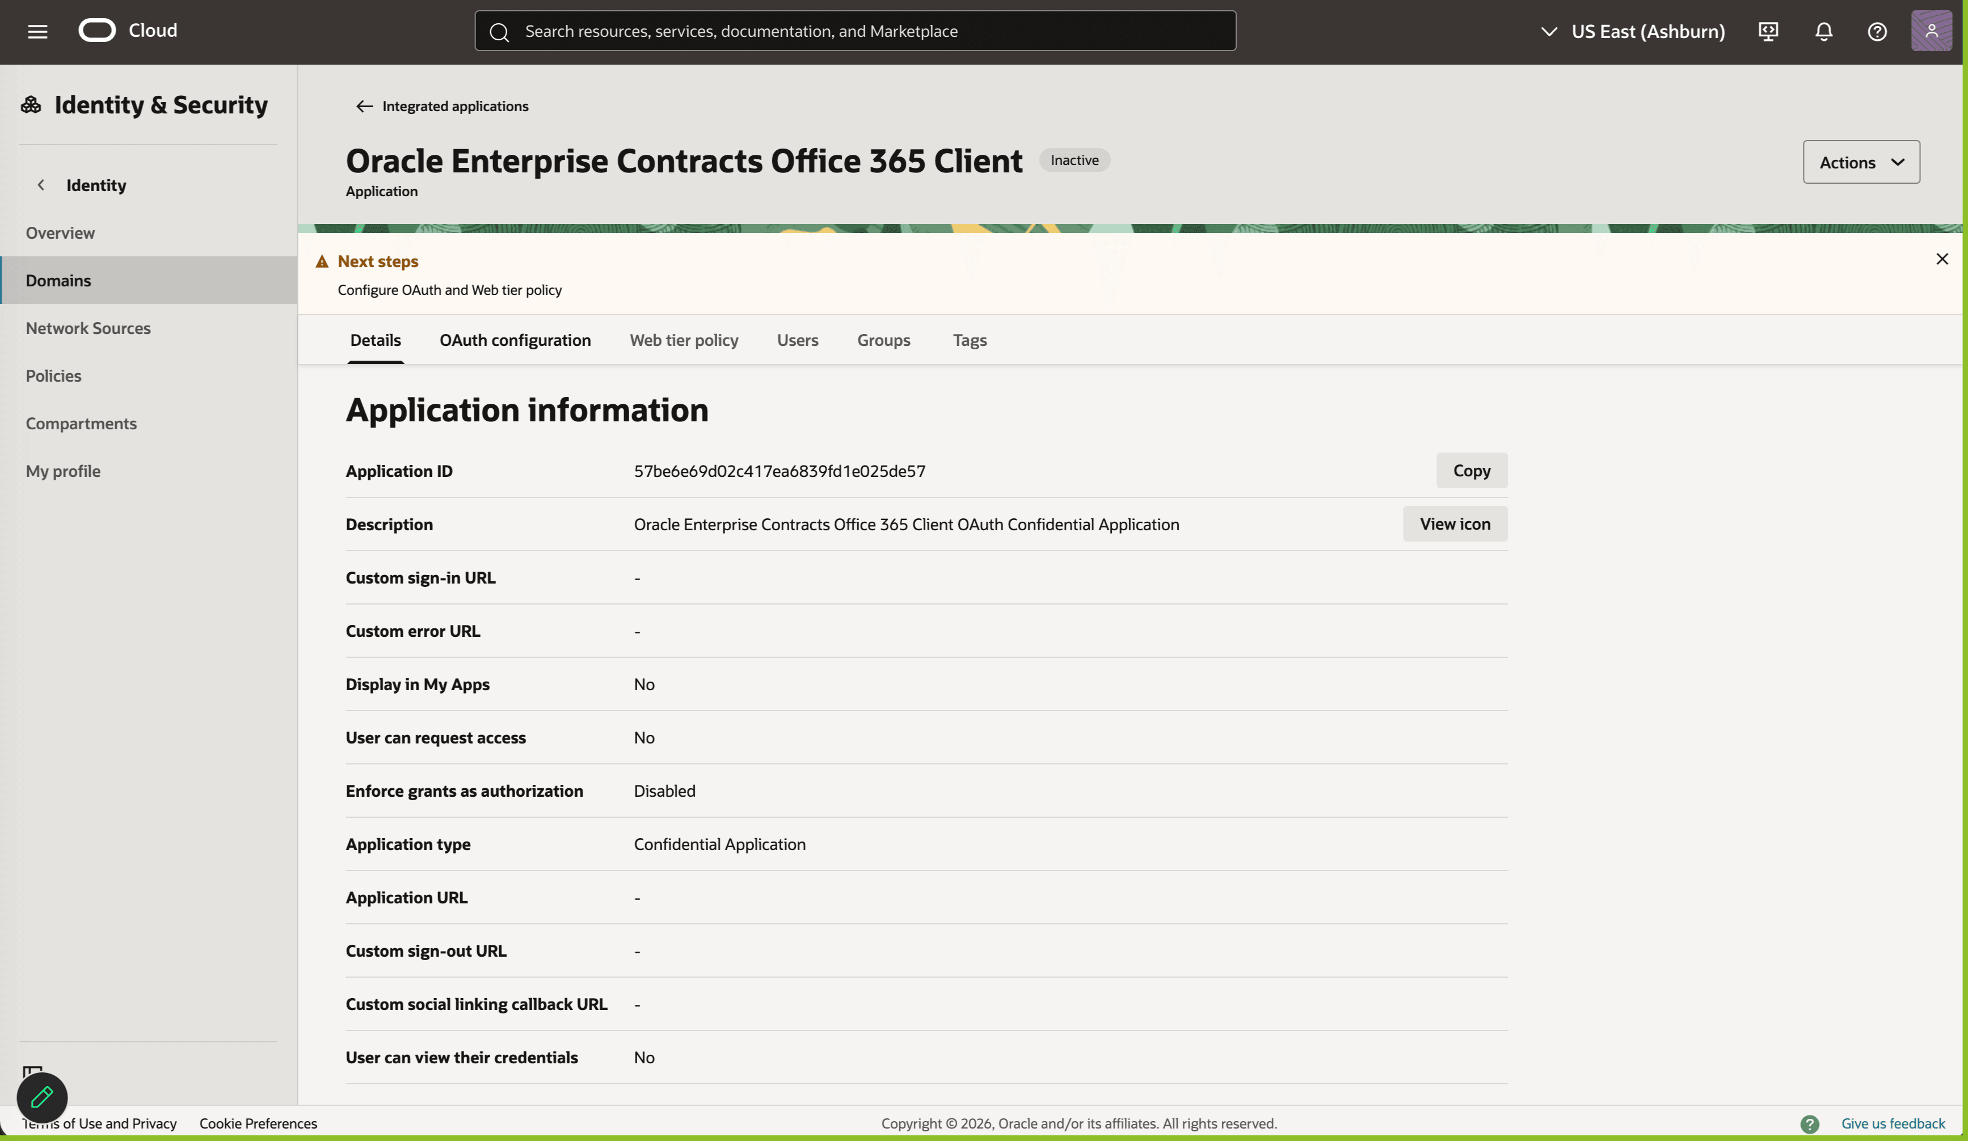Focus the search resources input field

click(x=855, y=31)
